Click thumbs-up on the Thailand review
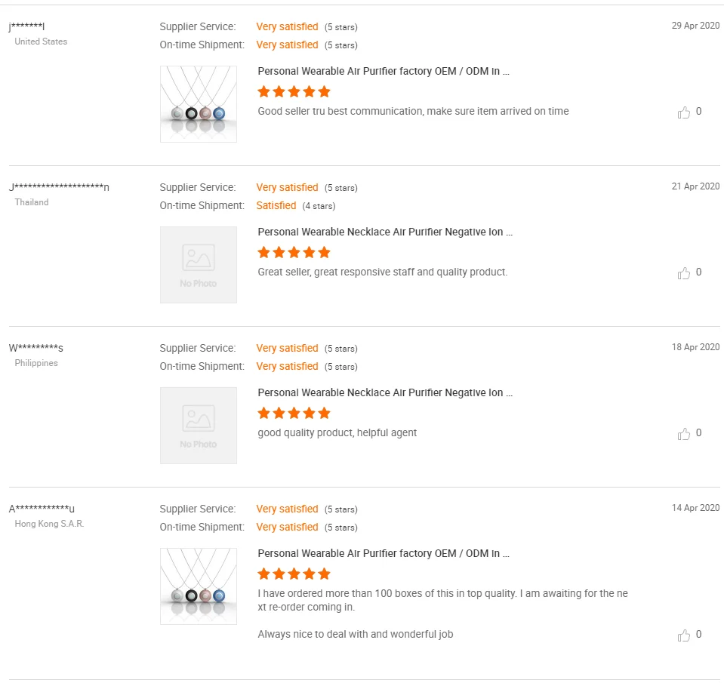The image size is (724, 683). pyautogui.click(x=684, y=273)
